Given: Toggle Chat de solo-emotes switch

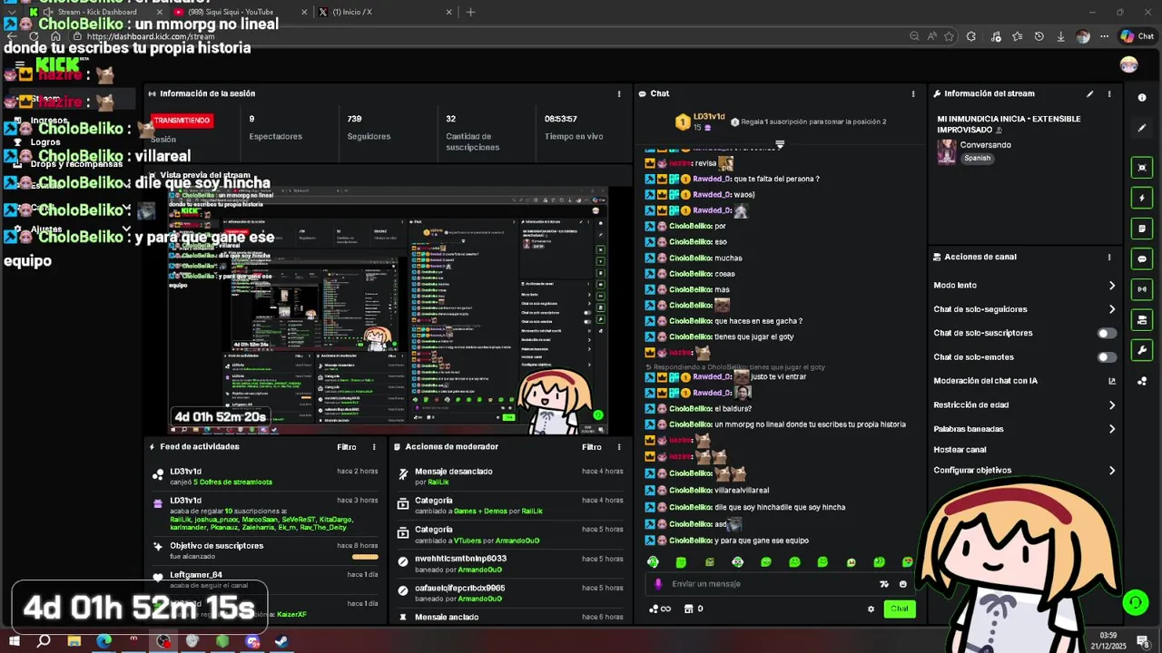Looking at the screenshot, I should (x=1107, y=357).
